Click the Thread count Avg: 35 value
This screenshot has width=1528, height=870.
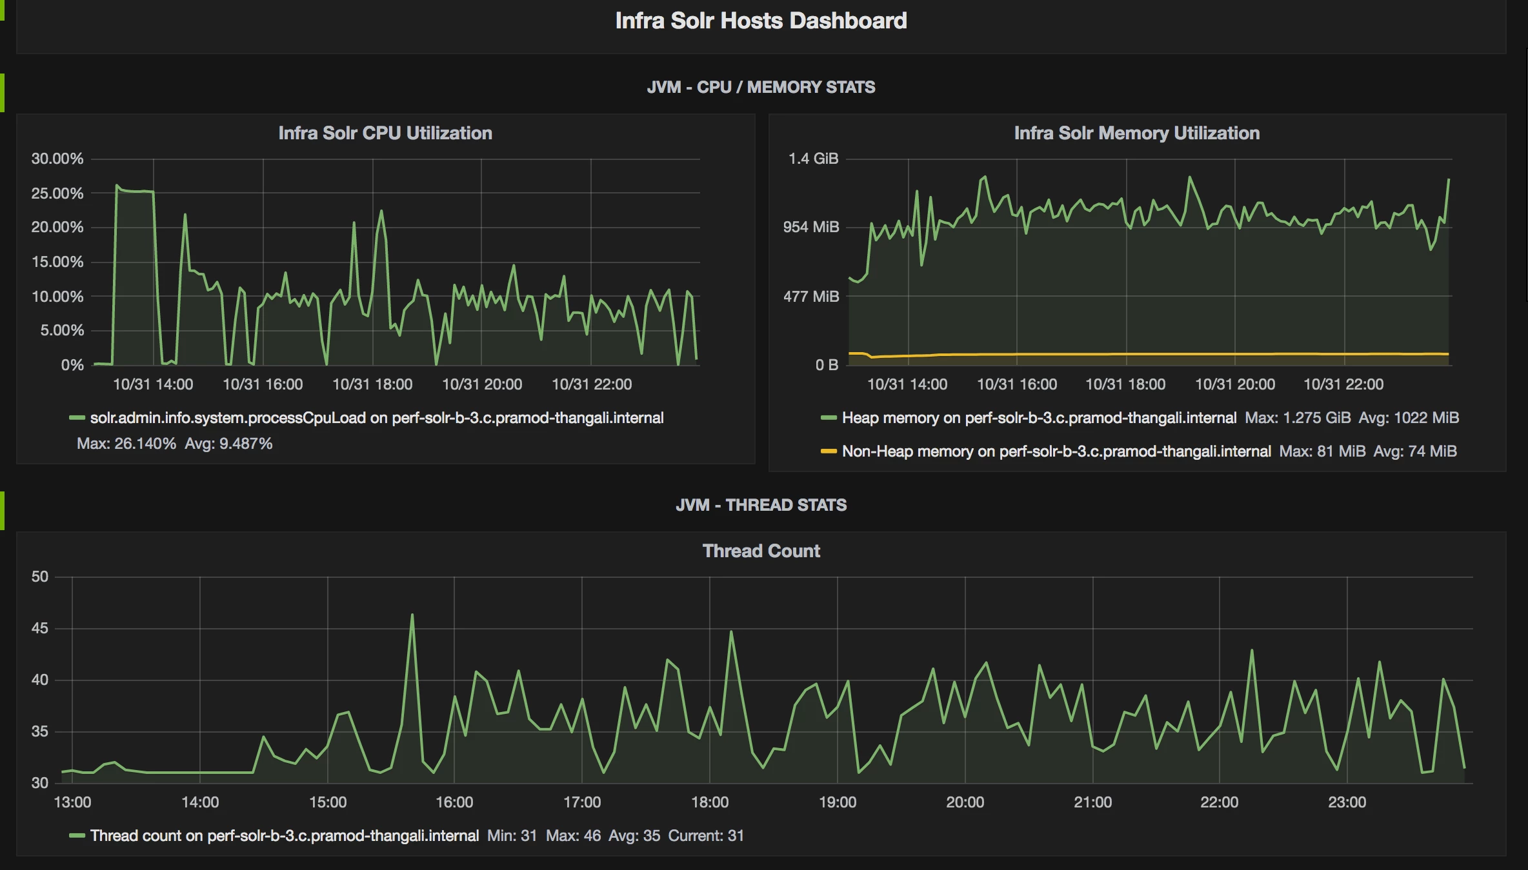(634, 836)
